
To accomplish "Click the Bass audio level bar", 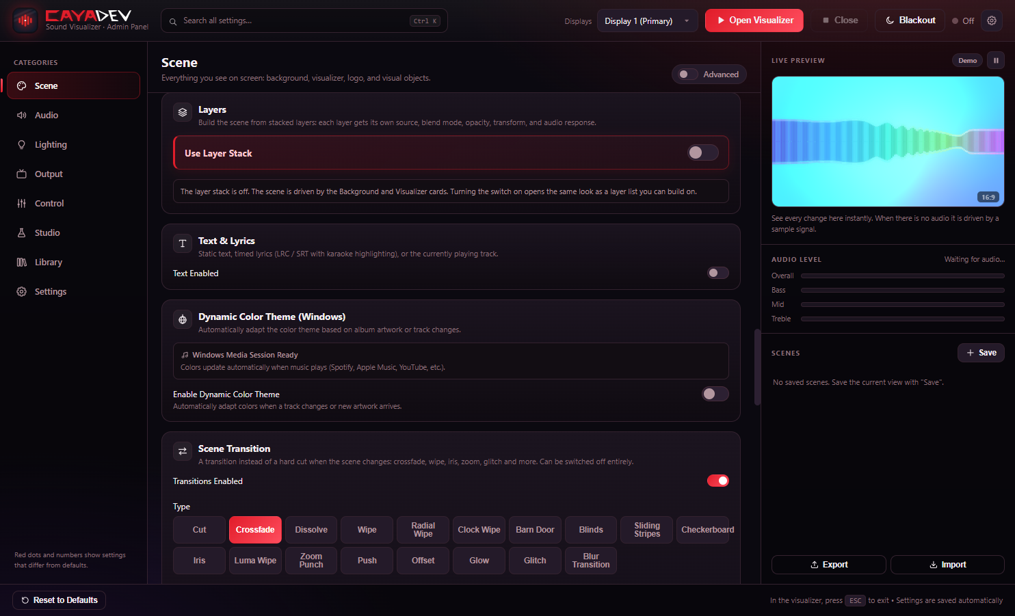I will click(903, 291).
